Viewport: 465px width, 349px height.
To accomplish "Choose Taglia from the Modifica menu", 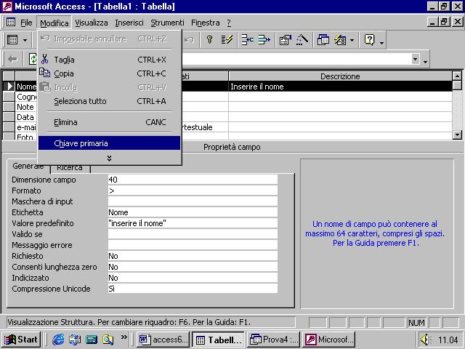I will click(x=110, y=60).
